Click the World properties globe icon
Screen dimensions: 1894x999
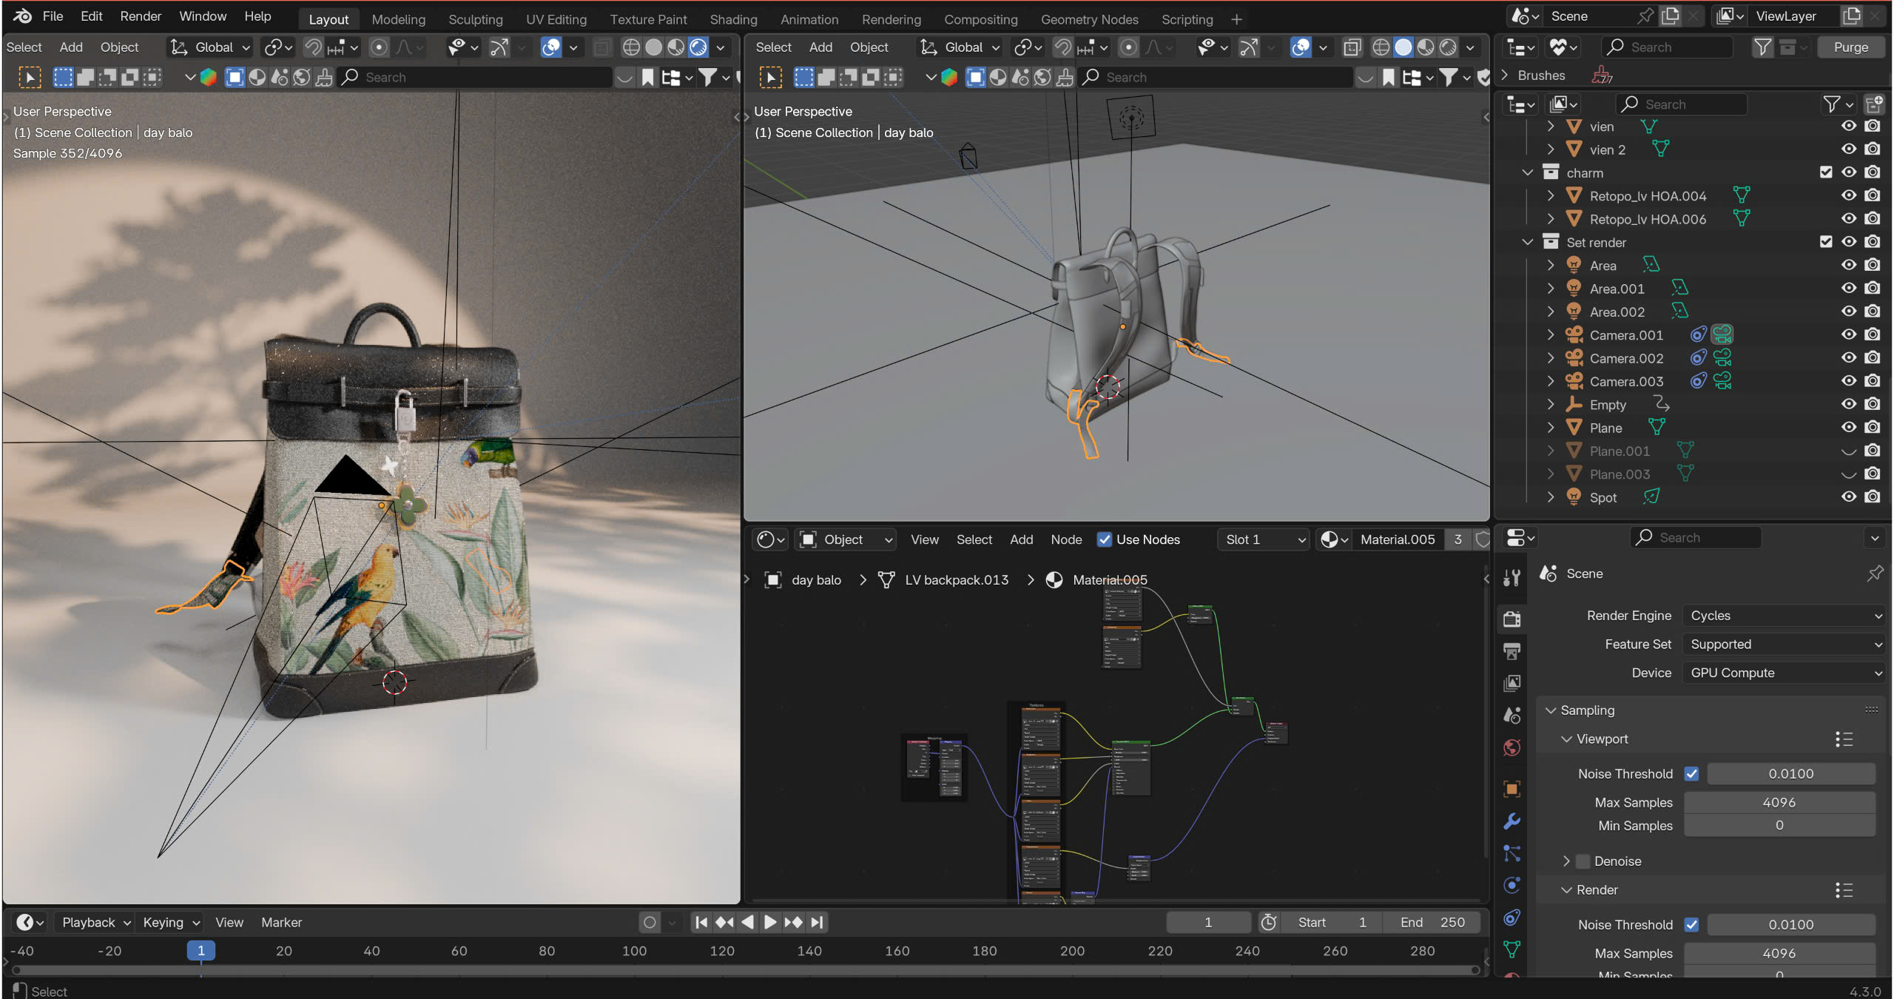(x=1512, y=747)
